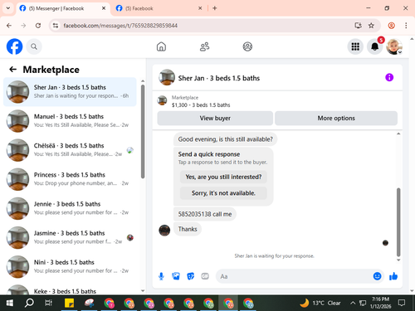Viewport: 415px width, 311px height.
Task: Click the address bar URL
Action: [x=120, y=26]
